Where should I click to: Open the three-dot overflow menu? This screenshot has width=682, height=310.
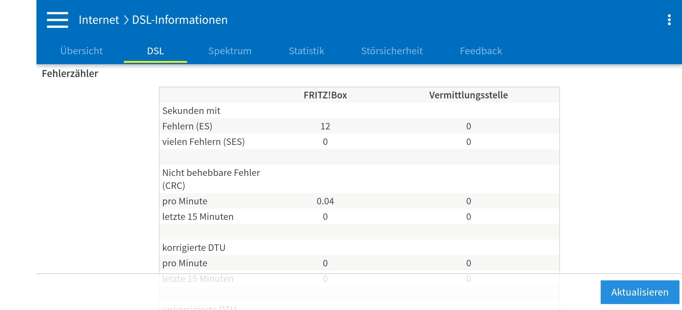pyautogui.click(x=669, y=20)
